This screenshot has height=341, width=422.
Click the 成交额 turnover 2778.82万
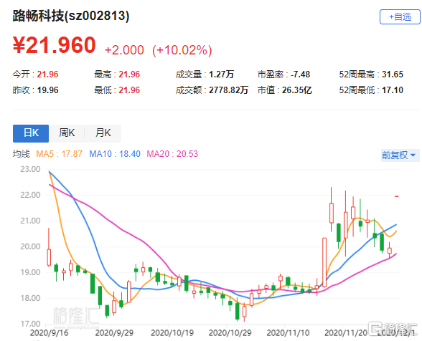click(x=228, y=90)
